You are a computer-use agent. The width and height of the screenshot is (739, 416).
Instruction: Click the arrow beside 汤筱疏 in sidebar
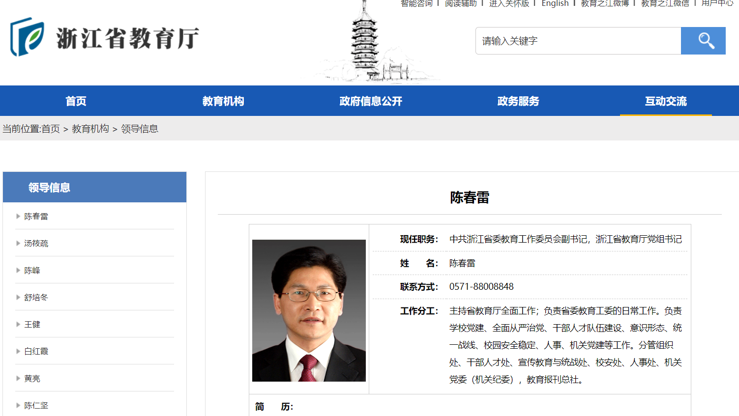(18, 243)
